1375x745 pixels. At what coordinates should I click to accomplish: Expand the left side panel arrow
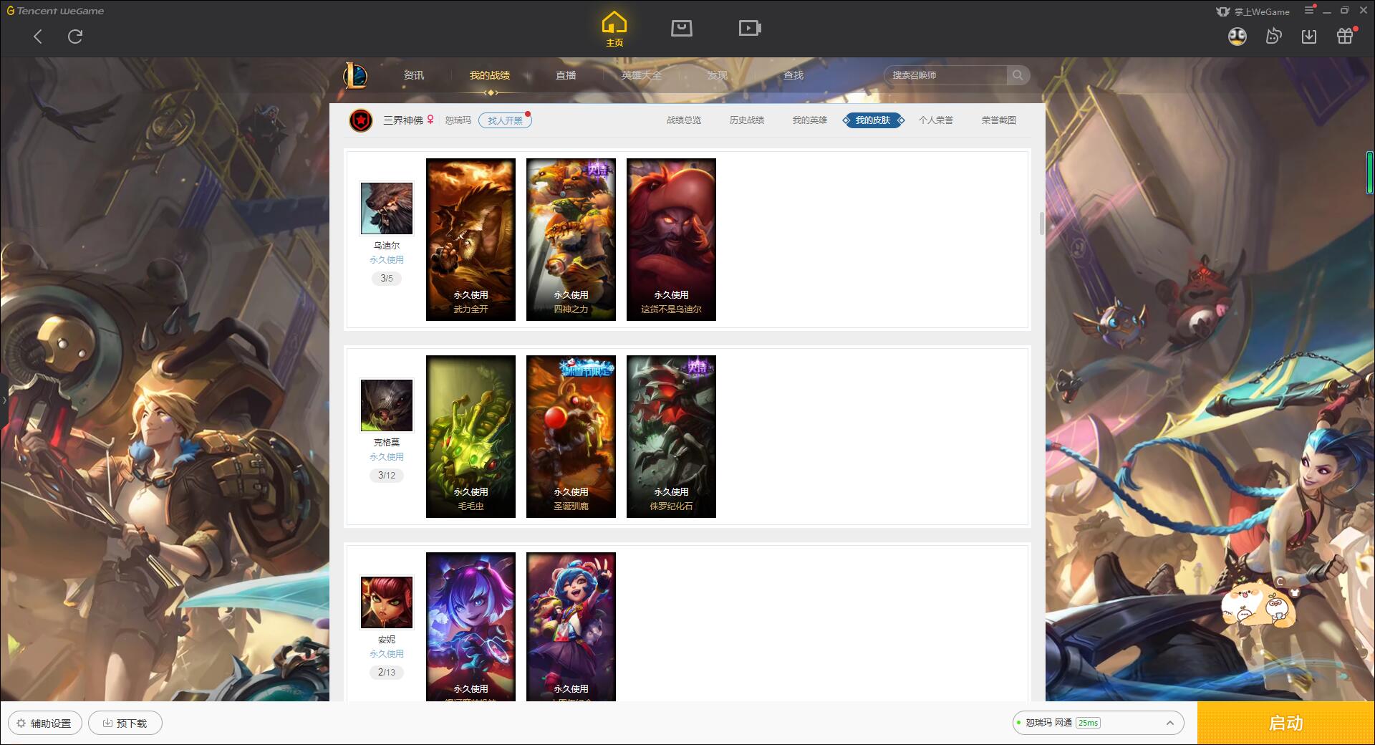click(x=4, y=400)
